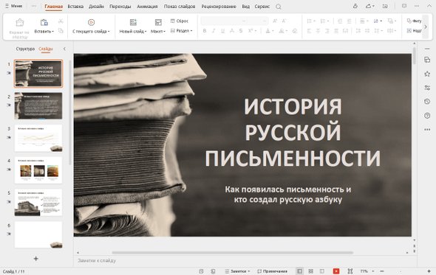Click the cut scissors icon

(61, 21)
